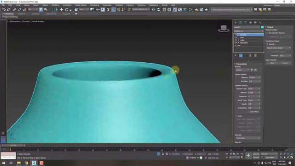The height and width of the screenshot is (166, 295).
Task: Toggle the 3D Snaps tool
Action: click(108, 10)
